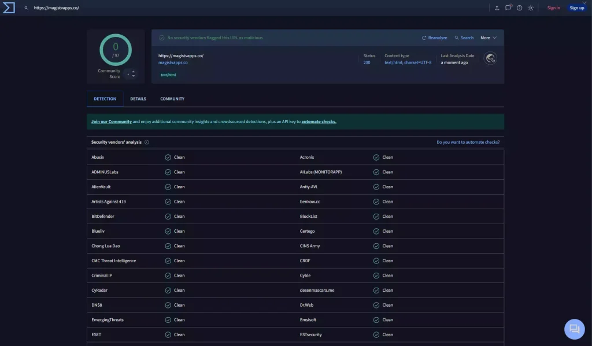Go to the VirusTotal home logo
Image resolution: width=592 pixels, height=346 pixels.
9,8
